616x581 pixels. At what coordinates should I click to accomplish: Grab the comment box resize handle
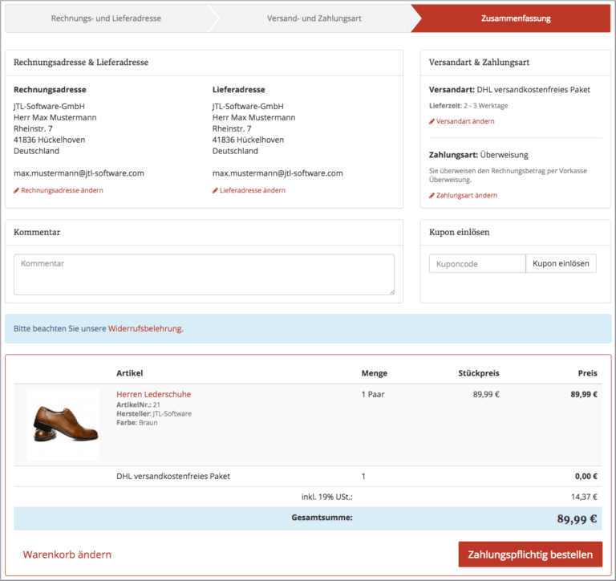(x=391, y=291)
